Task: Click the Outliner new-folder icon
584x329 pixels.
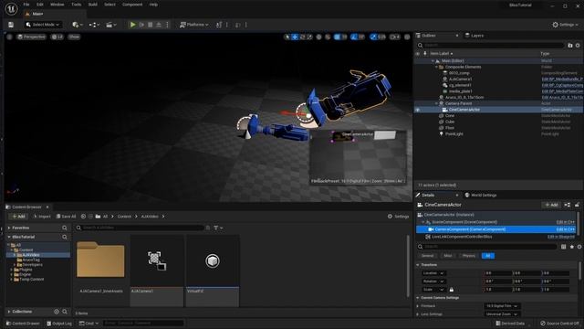Action: click(x=569, y=46)
